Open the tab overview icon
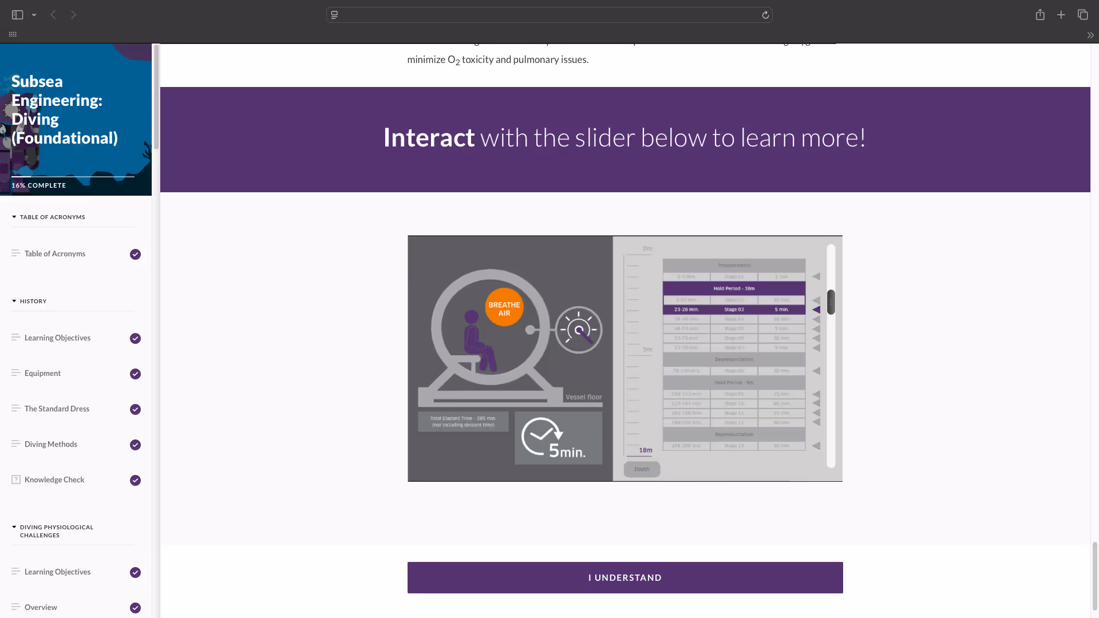Image resolution: width=1099 pixels, height=618 pixels. click(1082, 15)
